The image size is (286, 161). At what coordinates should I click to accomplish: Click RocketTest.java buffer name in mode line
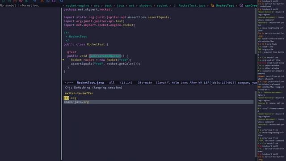pos(90,83)
